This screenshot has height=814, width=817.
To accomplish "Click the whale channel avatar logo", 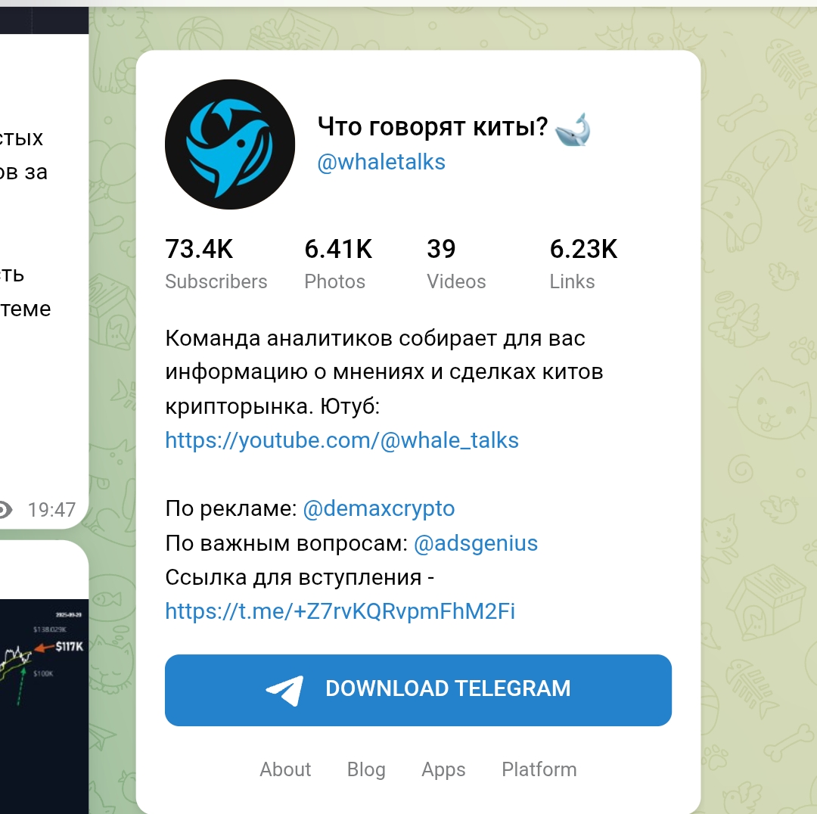I will (x=230, y=144).
